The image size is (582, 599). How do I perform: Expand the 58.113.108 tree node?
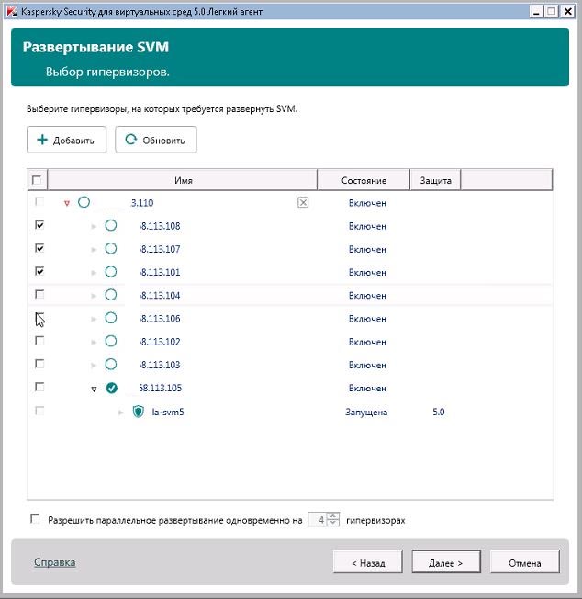(94, 227)
